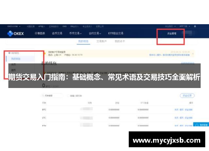The height and width of the screenshot is (151, 209).
Task: Click 资金划转 in the BTC row
Action: [x=189, y=110]
